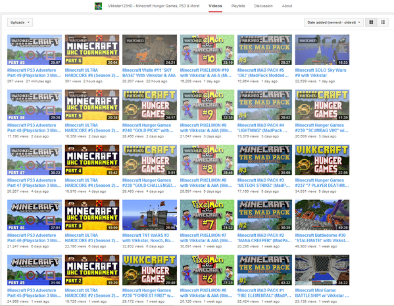Open Hunger Games #236 FORREST FIRE link

(x=149, y=293)
